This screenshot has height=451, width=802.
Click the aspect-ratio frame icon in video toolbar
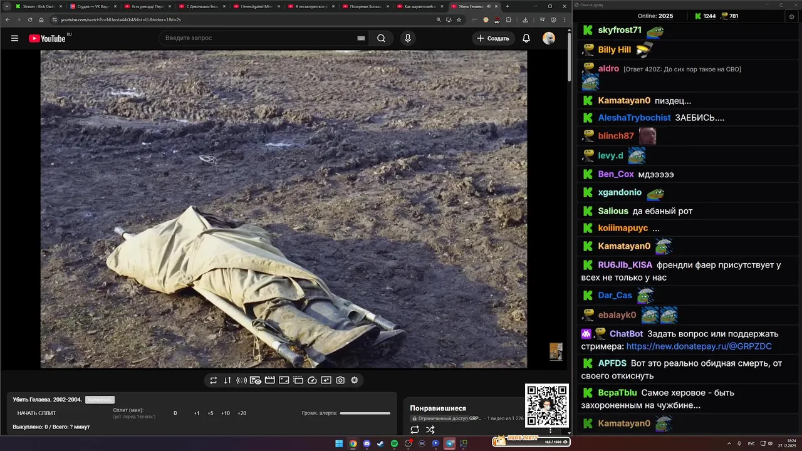tap(284, 380)
